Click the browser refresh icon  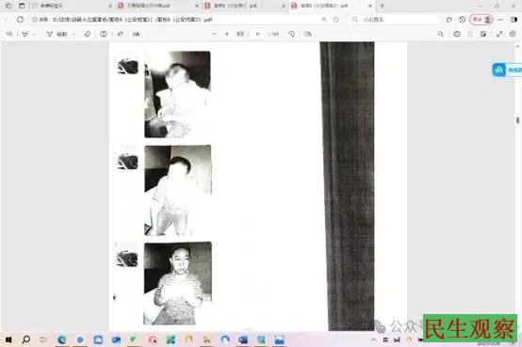pyautogui.click(x=21, y=20)
